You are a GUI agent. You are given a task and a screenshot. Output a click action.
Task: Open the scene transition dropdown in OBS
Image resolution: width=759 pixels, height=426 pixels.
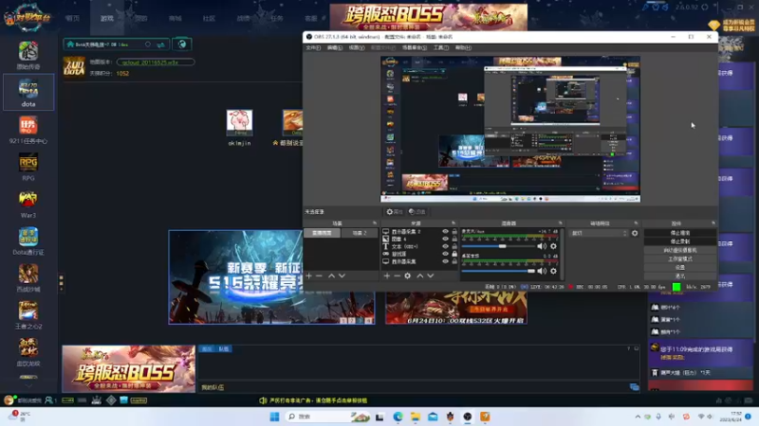[x=599, y=233]
